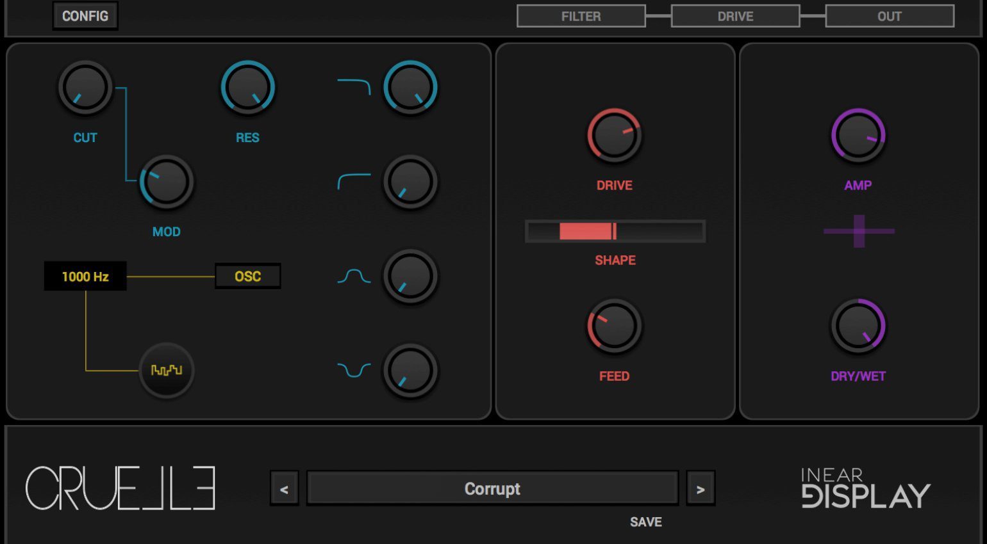Click the band-pass filter level knob
Viewport: 987px width, 544px height.
point(410,276)
